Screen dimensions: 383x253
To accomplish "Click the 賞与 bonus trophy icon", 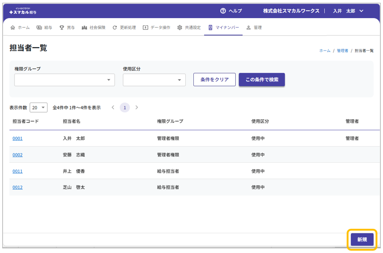I will click(62, 27).
